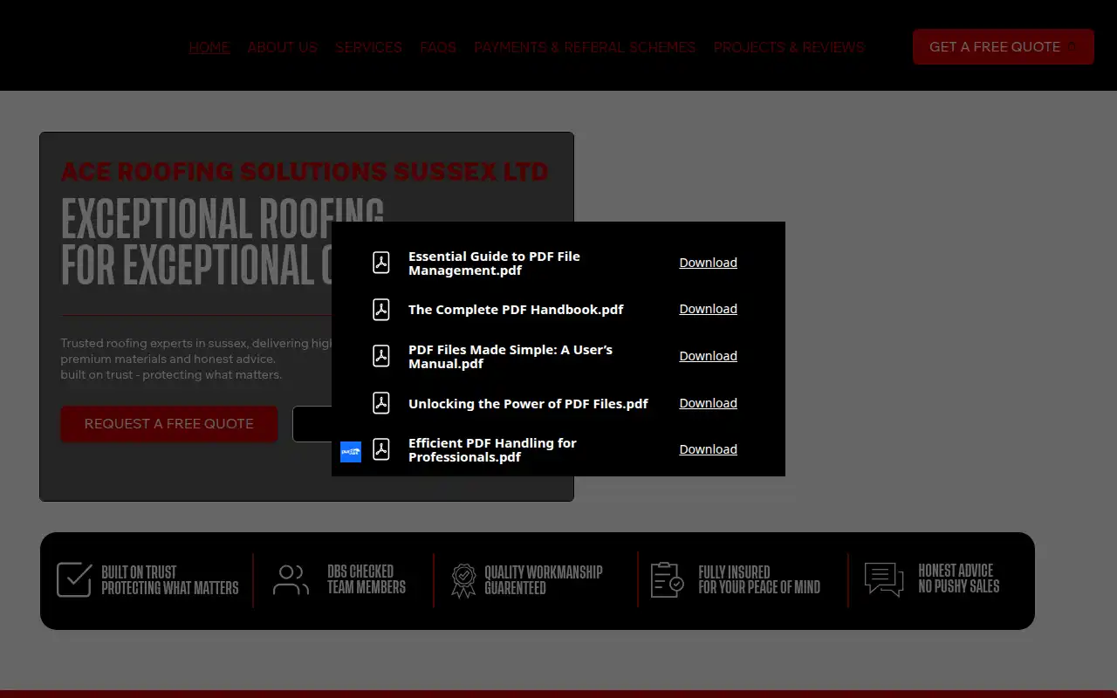This screenshot has width=1117, height=698.
Task: Select file name Efficient PDF Handling for Professionals.pdf
Action: pos(493,450)
